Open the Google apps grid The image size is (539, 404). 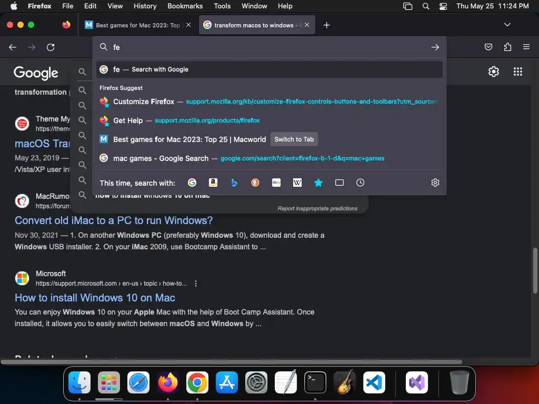point(518,72)
